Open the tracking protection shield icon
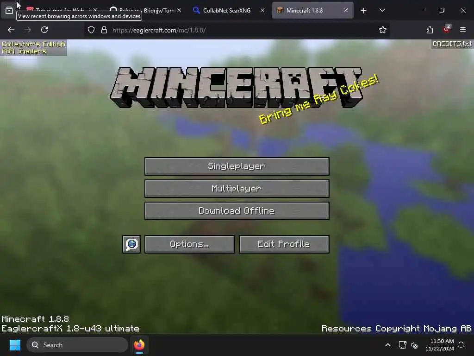This screenshot has width=474, height=356. pyautogui.click(x=91, y=30)
